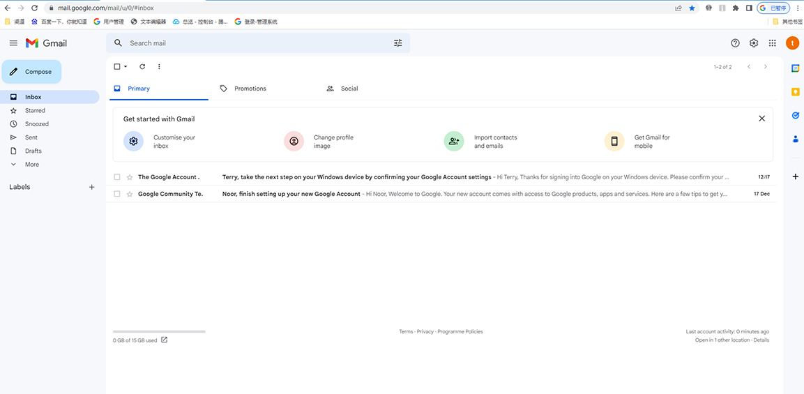Screen dimensions: 804x394
Task: Show search options filter icon
Action: [398, 43]
